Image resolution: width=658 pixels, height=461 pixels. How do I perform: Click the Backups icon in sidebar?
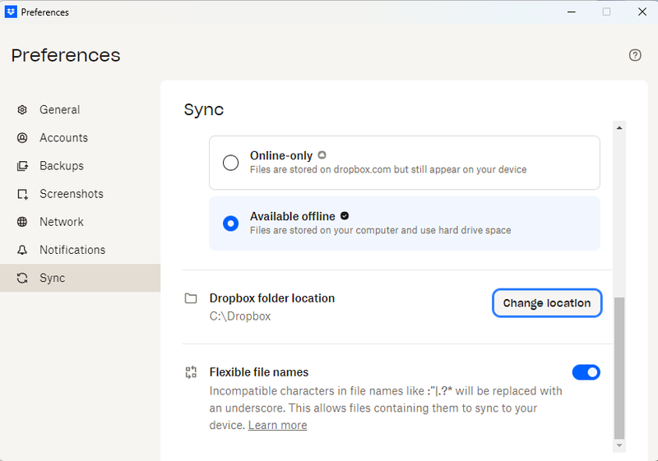(x=22, y=166)
